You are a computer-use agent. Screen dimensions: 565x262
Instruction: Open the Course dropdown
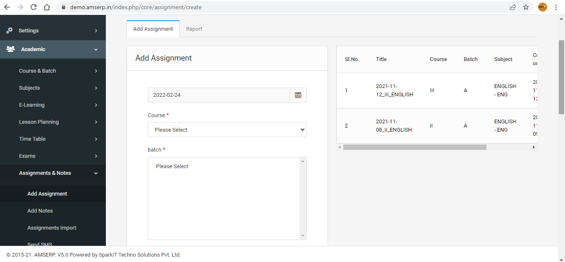pyautogui.click(x=227, y=130)
